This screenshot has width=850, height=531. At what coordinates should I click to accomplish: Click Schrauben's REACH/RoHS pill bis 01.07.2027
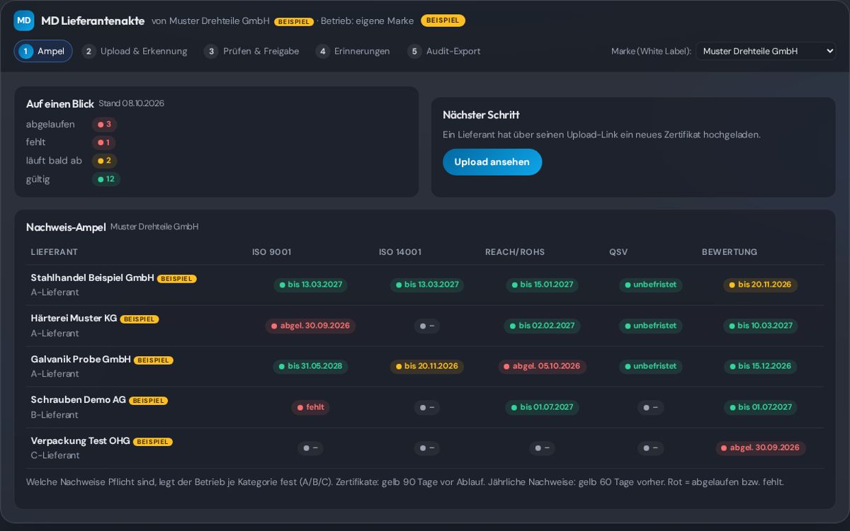click(x=542, y=407)
